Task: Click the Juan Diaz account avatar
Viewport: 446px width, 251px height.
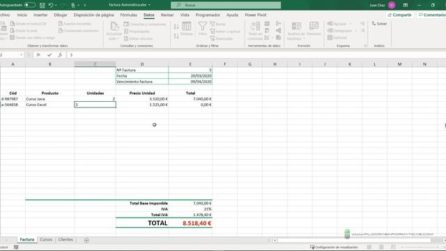Action: click(392, 5)
